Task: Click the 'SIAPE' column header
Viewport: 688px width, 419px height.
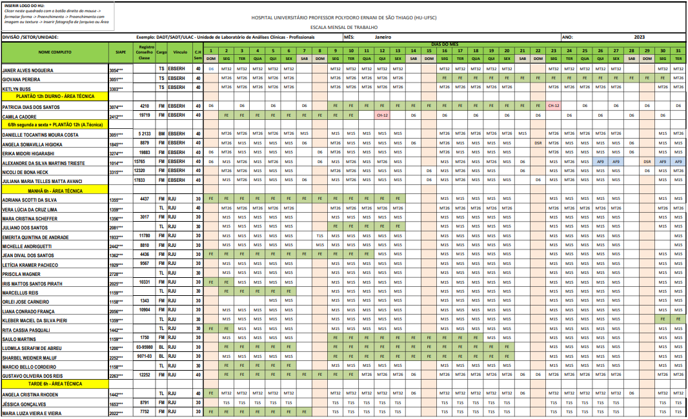Action: [x=121, y=51]
